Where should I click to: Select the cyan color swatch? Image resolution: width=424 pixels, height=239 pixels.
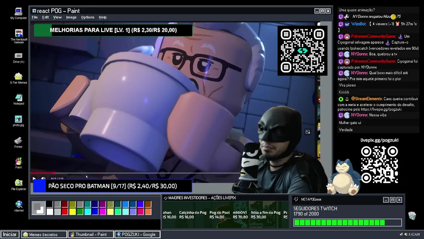[88, 211]
